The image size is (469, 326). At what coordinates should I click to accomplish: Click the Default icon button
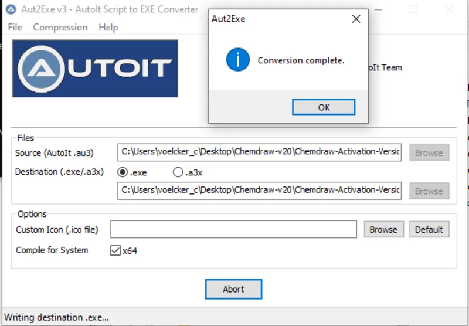pyautogui.click(x=429, y=229)
